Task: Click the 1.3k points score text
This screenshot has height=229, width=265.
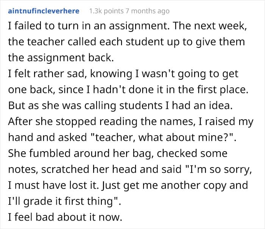Action: [106, 11]
